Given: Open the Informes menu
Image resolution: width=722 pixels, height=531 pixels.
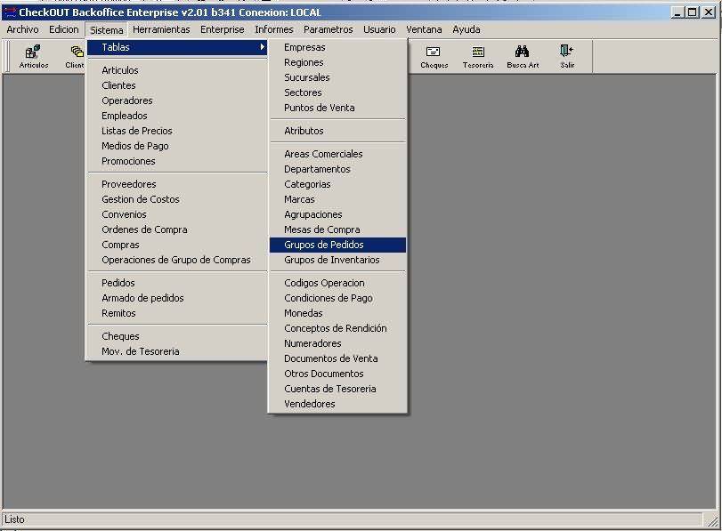Looking at the screenshot, I should pos(274,29).
